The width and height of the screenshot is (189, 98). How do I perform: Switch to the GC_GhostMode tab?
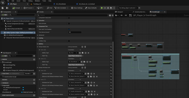(x=61, y=4)
